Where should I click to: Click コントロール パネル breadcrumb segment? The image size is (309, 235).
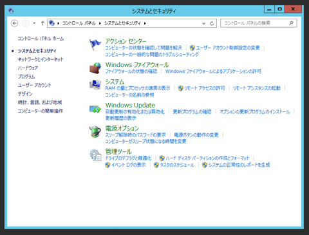[x=79, y=23]
